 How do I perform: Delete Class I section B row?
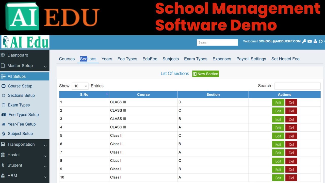pos(291,170)
